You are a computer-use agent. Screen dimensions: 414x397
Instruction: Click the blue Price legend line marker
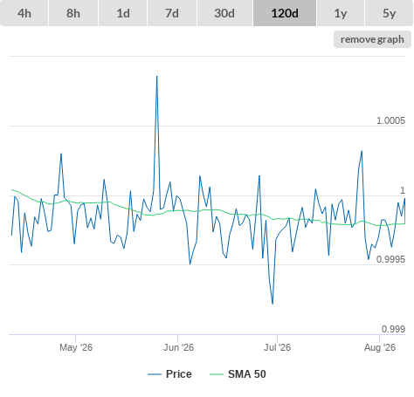coord(155,374)
